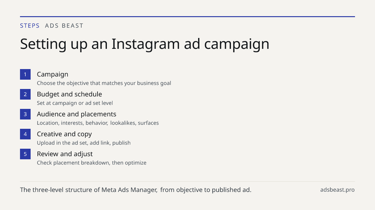375x210 pixels.
Task: Click 'Upload in the ad set, add link, publish'
Action: [84, 143]
